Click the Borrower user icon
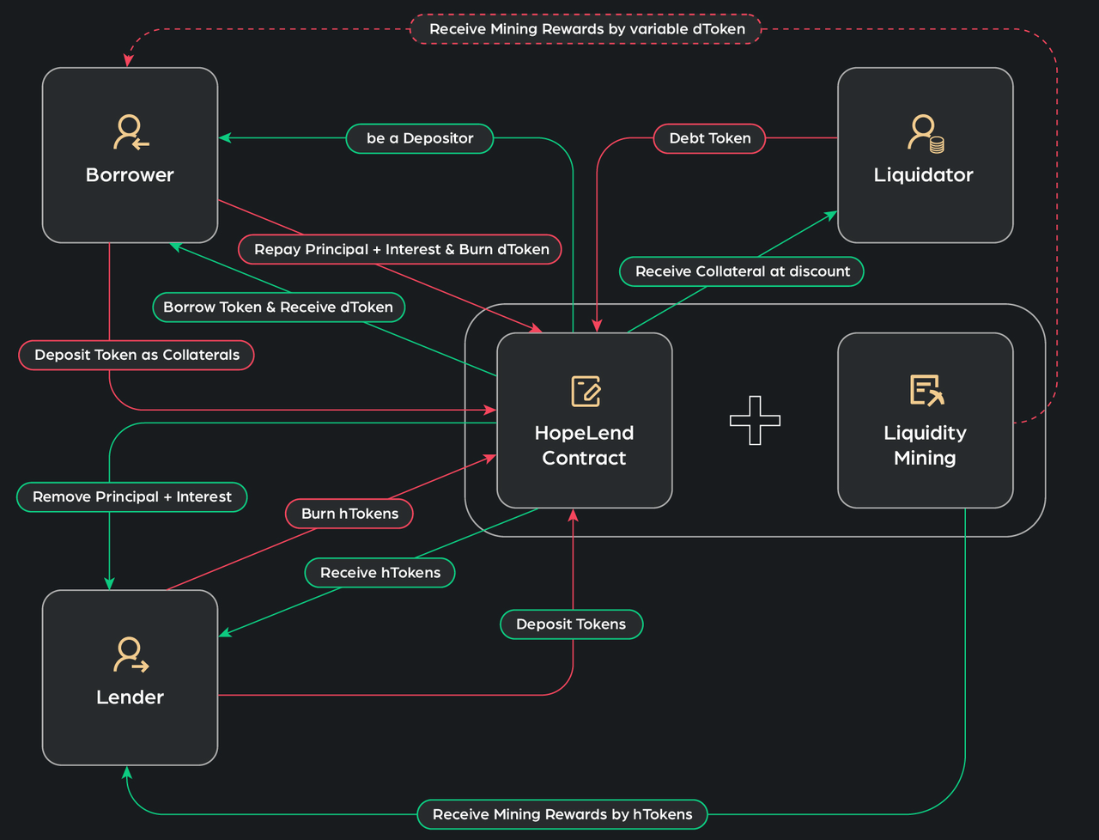Viewport: 1099px width, 840px height. 130,133
